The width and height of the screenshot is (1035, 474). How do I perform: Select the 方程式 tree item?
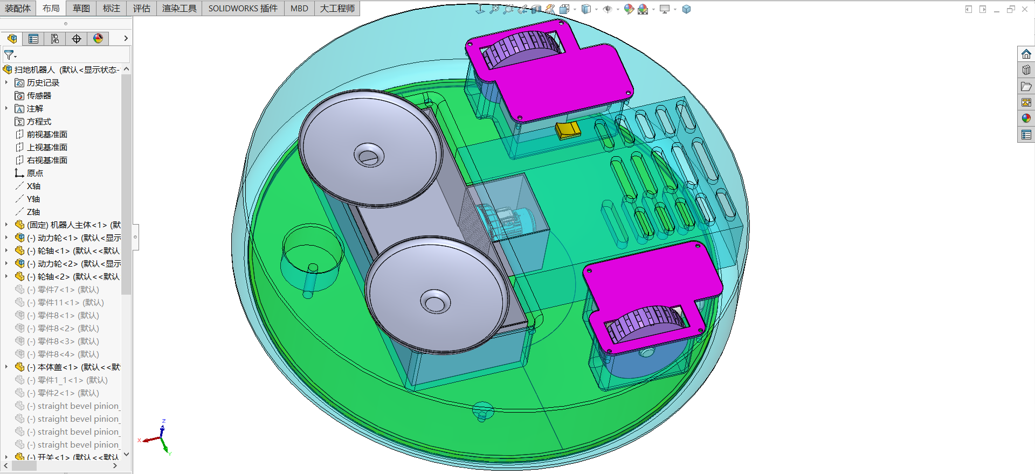click(33, 121)
